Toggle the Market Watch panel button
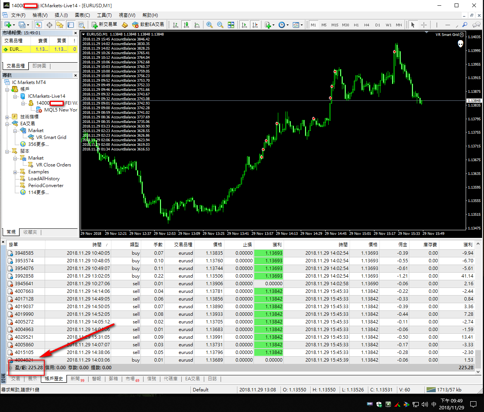Viewport: 484px width, 412px height. [x=38, y=25]
